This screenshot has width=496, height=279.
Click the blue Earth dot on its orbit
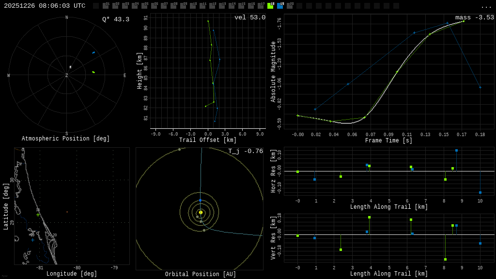tap(200, 200)
